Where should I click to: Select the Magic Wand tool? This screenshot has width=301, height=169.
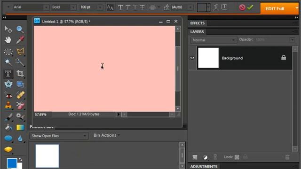[x=8, y=62]
